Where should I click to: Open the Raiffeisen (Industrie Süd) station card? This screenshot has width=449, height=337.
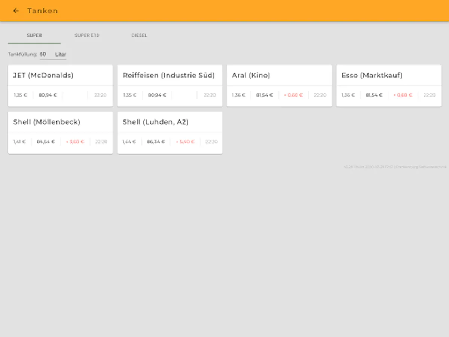pyautogui.click(x=170, y=86)
